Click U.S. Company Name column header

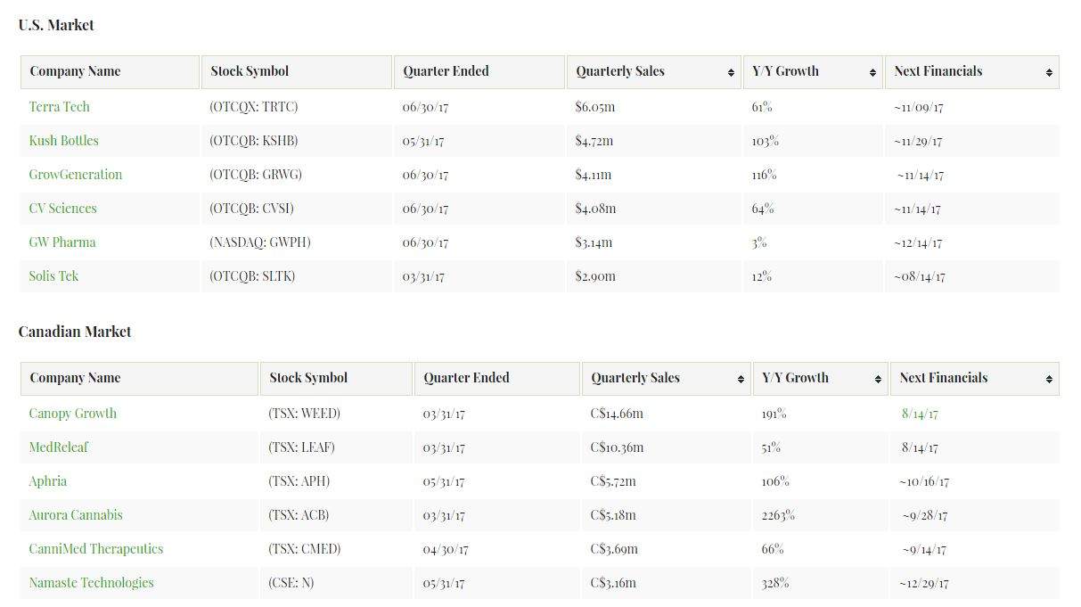click(x=75, y=71)
